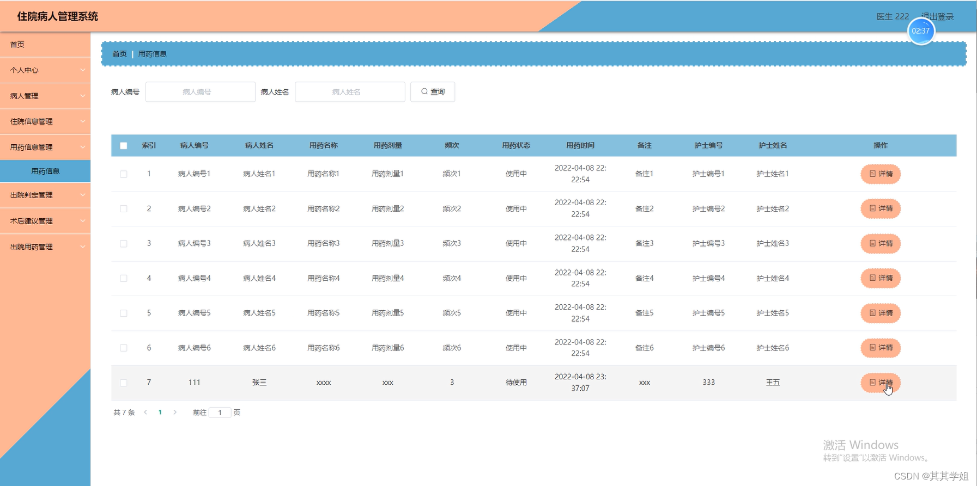Screen dimensions: 977x486
Task: Click the next page arrow
Action: point(175,413)
